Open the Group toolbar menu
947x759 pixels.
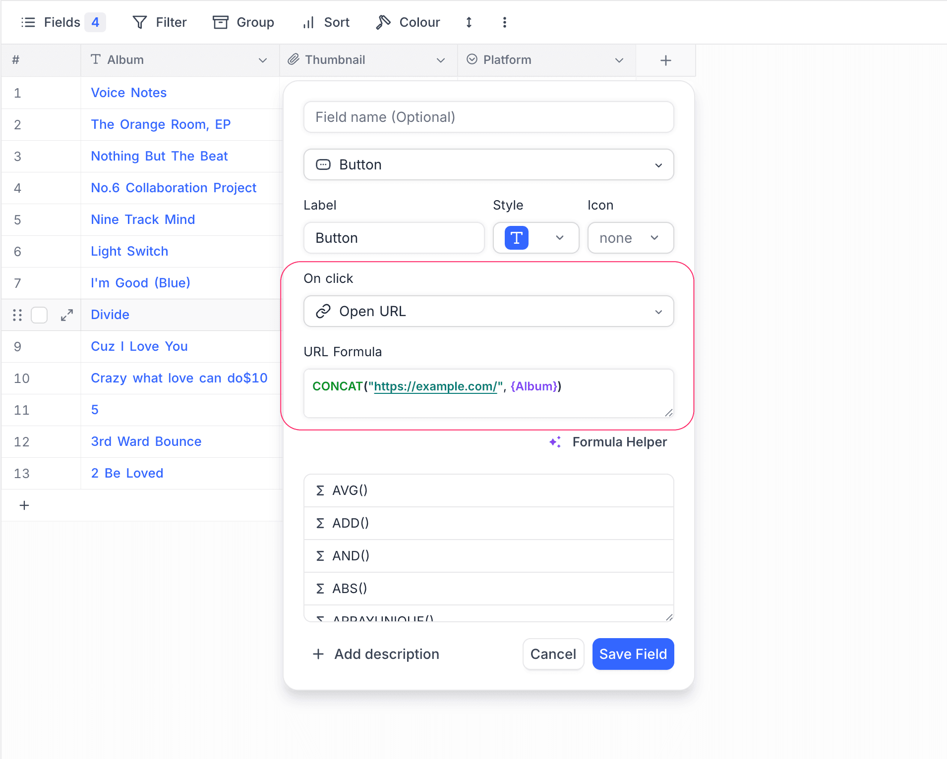coord(243,22)
